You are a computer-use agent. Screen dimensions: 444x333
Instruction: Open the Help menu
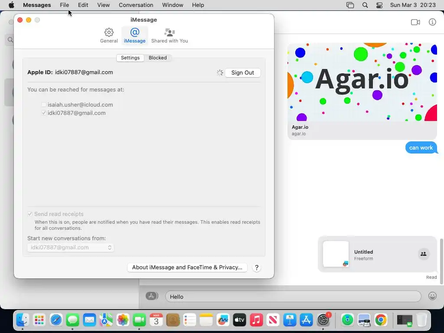[x=198, y=5]
